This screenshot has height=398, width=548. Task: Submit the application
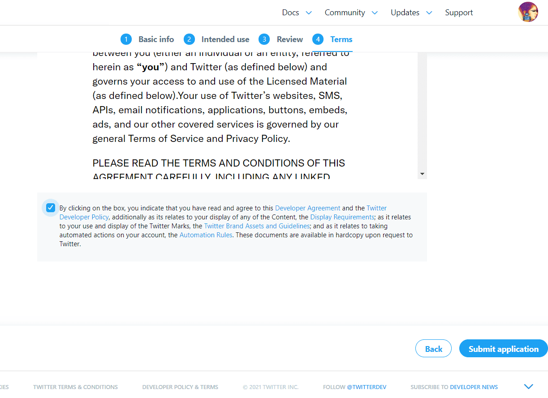504,349
